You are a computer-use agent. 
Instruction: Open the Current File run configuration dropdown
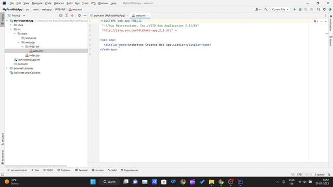point(280,9)
